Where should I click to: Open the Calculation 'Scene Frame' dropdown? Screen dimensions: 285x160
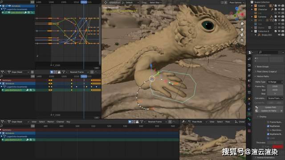(275, 98)
